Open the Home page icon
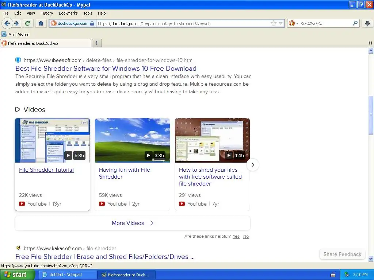Screen dimensions: 374x280 coord(41,23)
